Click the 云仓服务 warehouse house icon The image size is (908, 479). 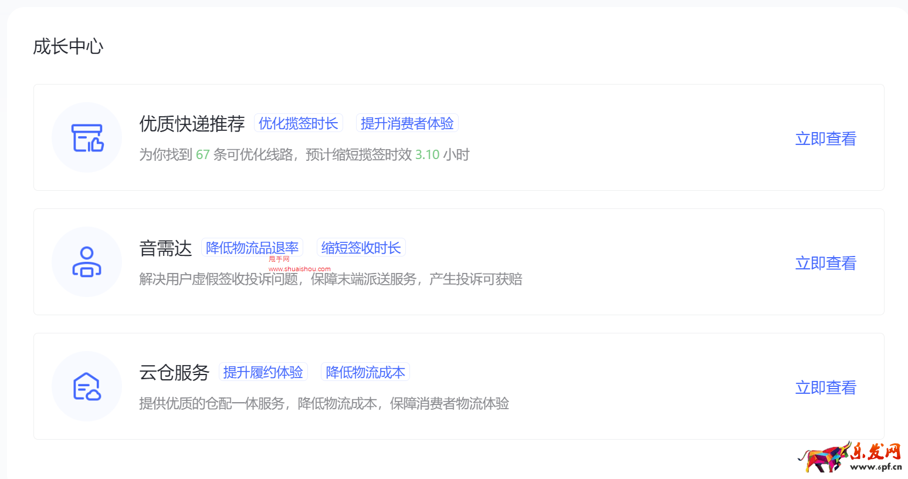87,386
